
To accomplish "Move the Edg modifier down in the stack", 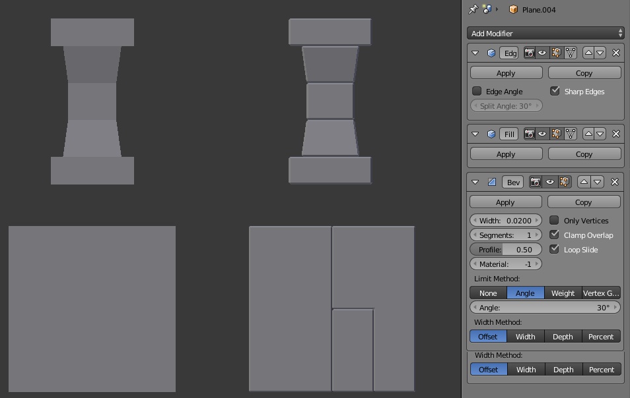I will [x=600, y=53].
